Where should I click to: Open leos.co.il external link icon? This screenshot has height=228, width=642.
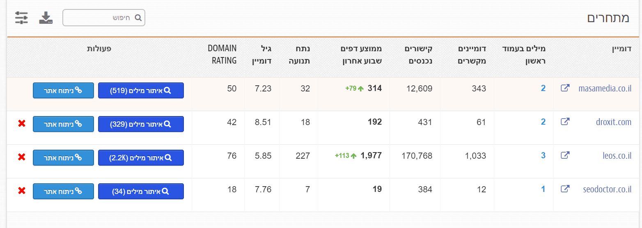pyautogui.click(x=565, y=155)
